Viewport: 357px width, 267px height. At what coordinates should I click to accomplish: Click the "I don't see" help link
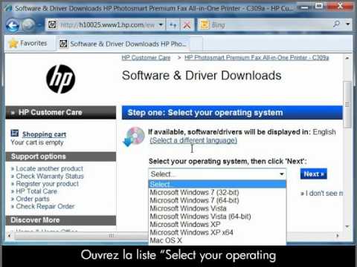[322, 194]
